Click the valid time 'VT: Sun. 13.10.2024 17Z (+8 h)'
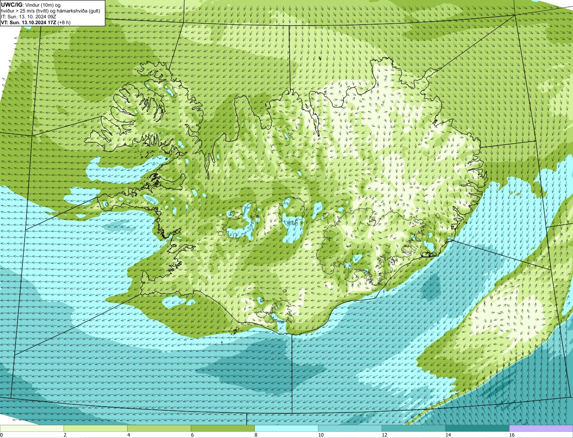This screenshot has height=438, width=573. [36, 22]
